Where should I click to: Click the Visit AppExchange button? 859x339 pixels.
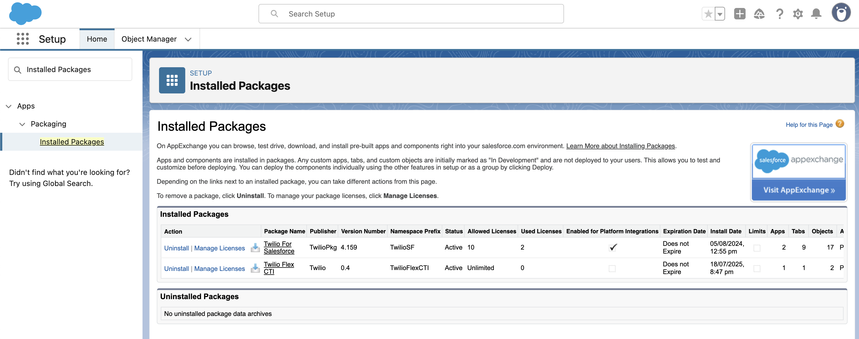pyautogui.click(x=799, y=190)
